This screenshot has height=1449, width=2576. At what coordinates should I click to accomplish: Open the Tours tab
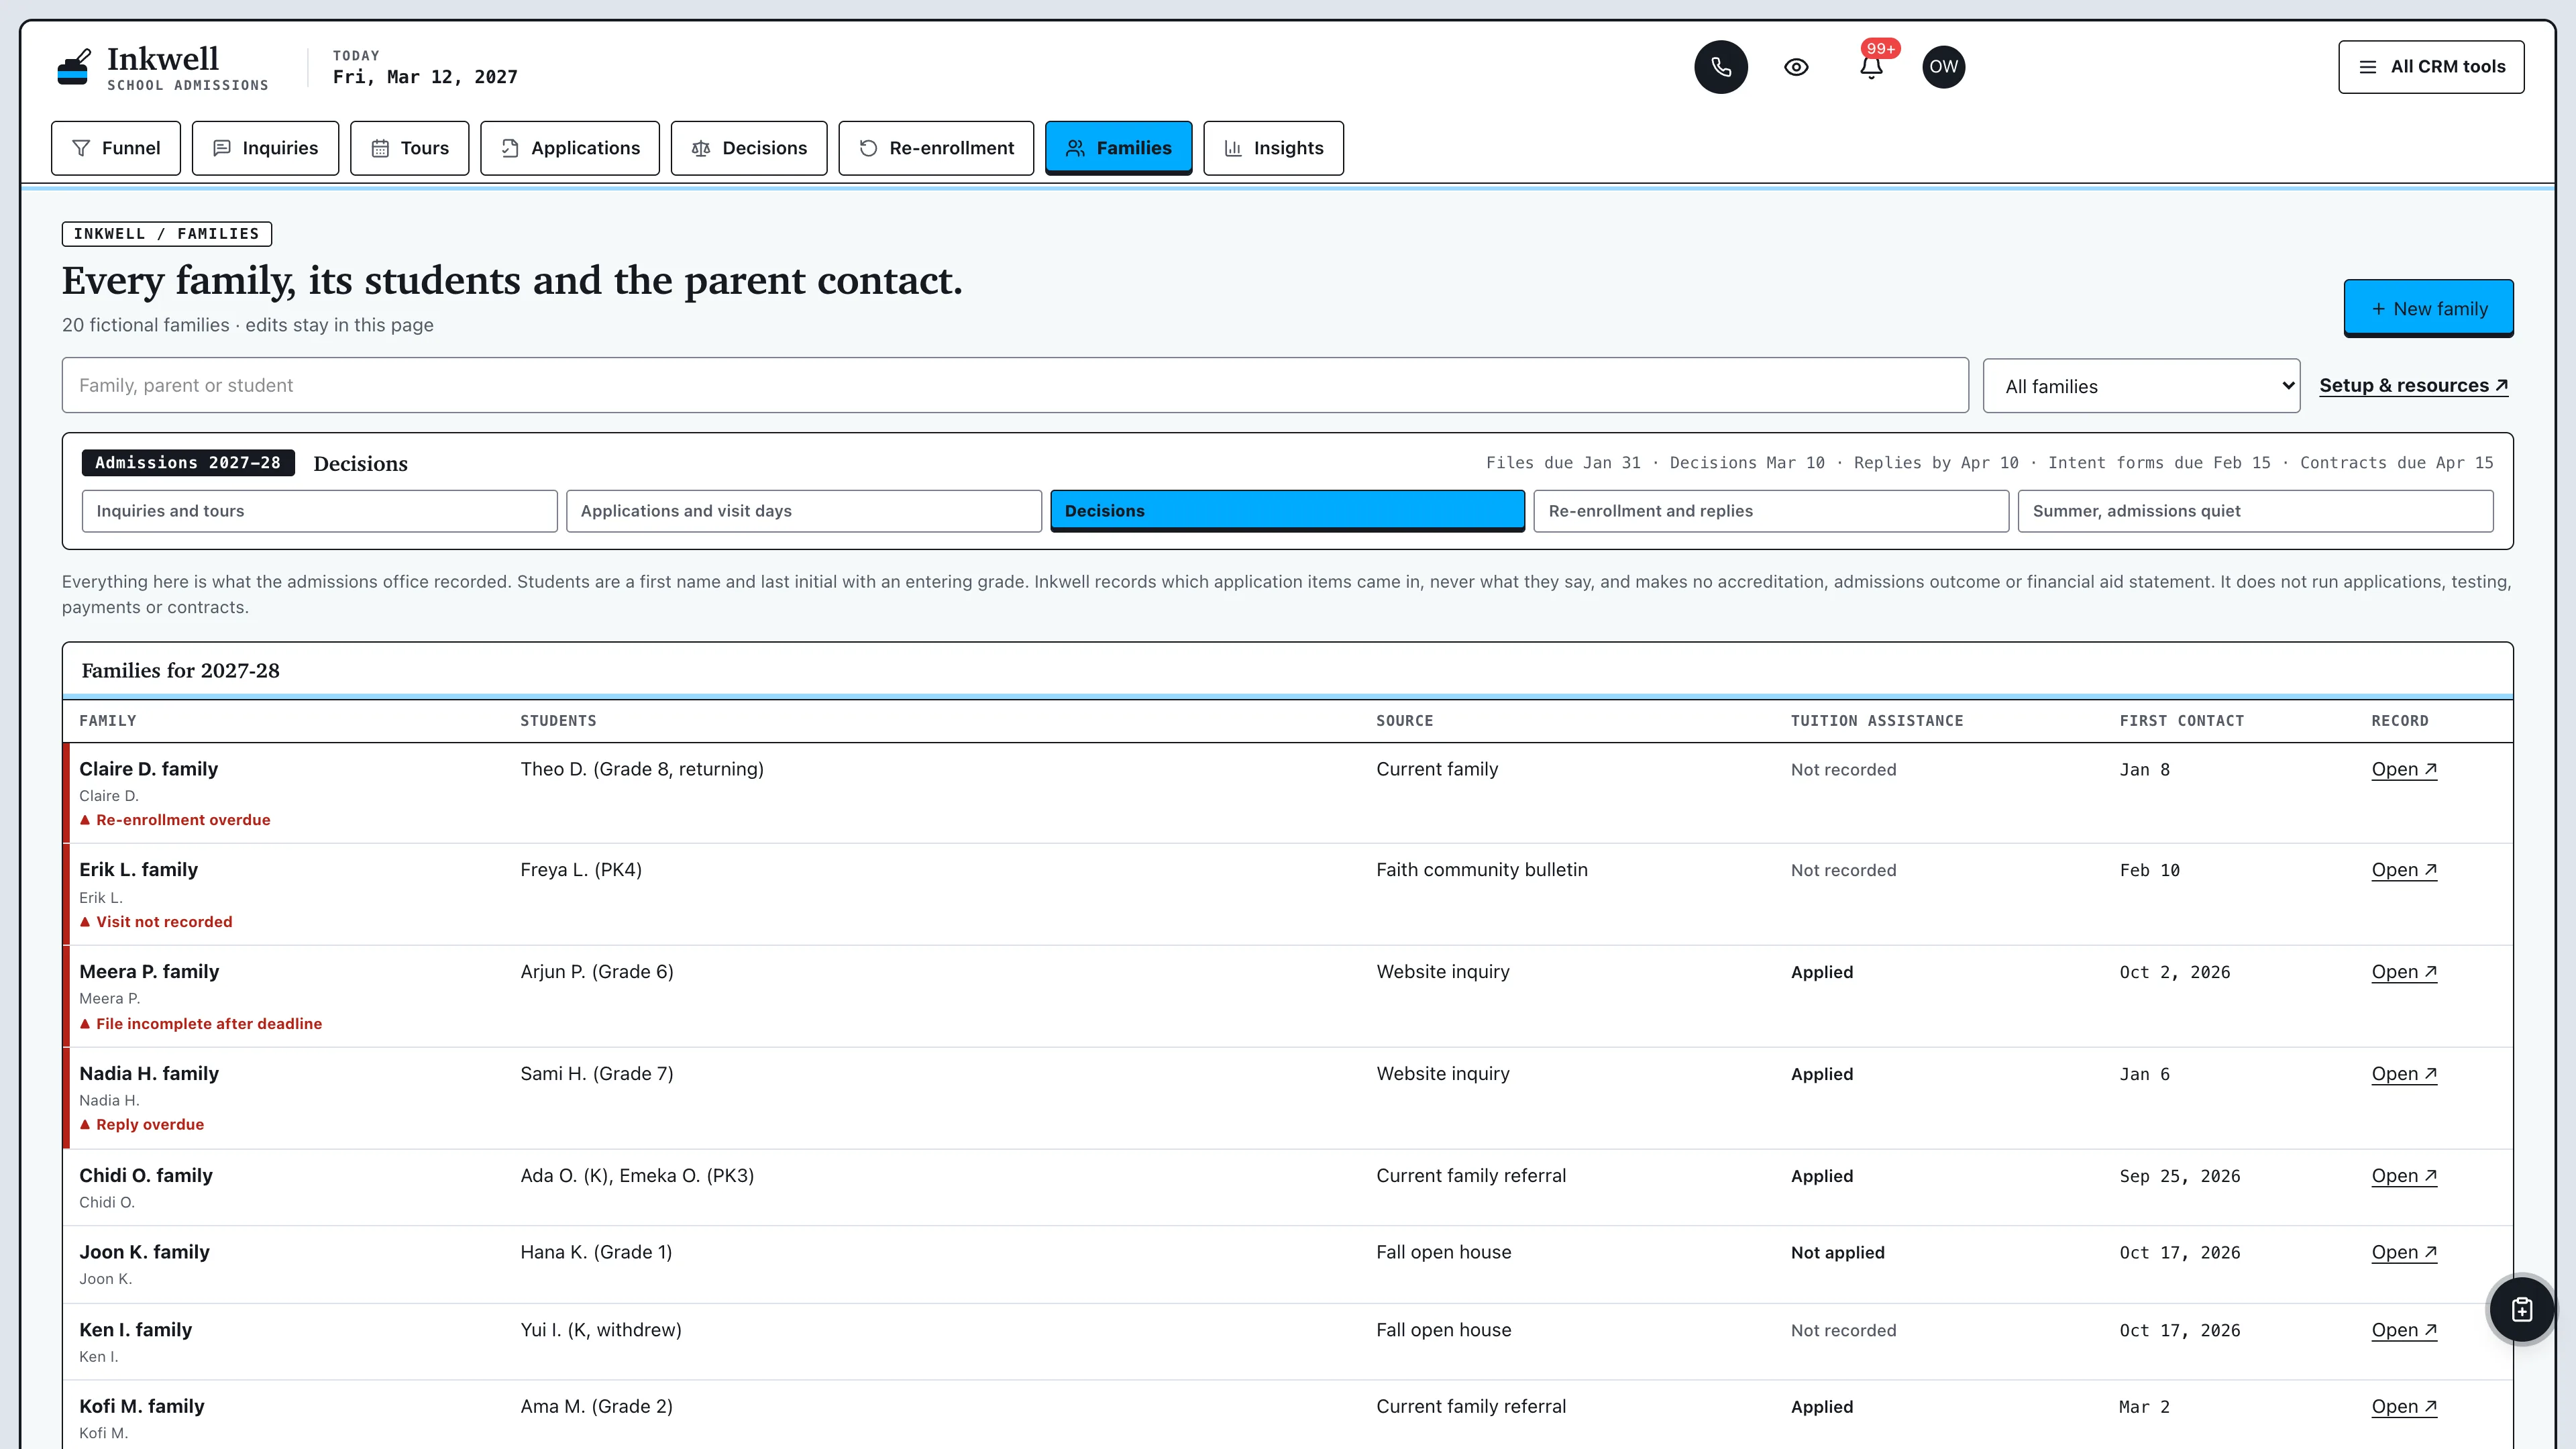[x=410, y=148]
